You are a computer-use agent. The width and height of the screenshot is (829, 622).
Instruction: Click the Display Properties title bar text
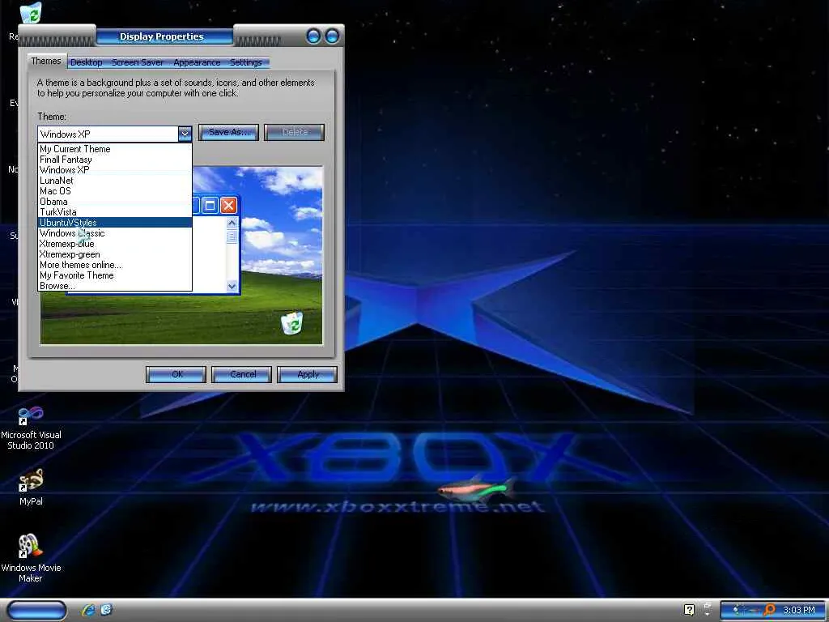click(161, 36)
